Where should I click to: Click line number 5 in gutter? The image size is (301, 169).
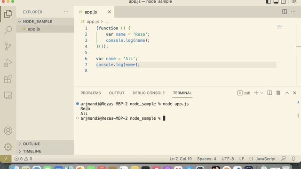click(86, 53)
